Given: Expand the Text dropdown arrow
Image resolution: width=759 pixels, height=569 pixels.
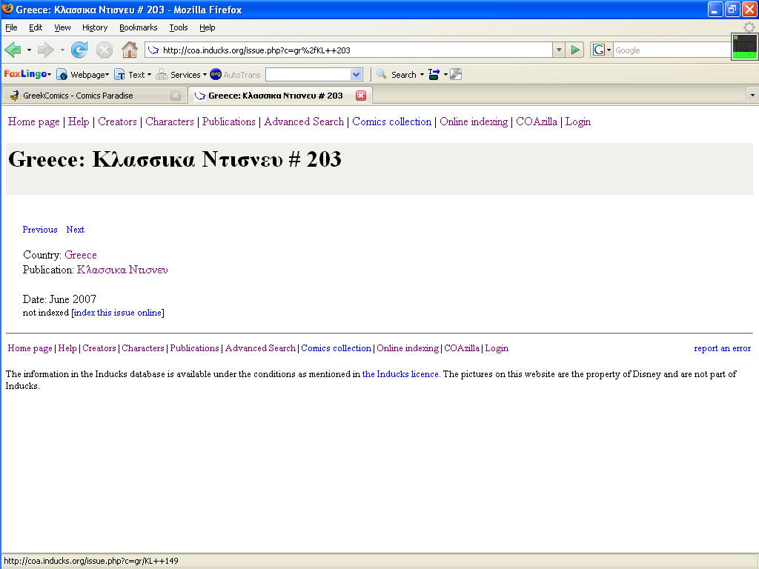Looking at the screenshot, I should (149, 75).
